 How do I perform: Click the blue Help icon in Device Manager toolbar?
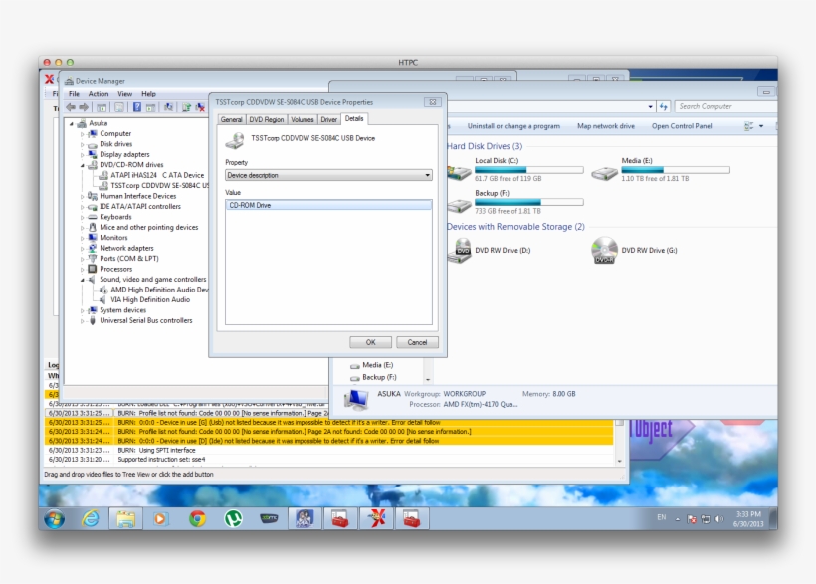(137, 107)
